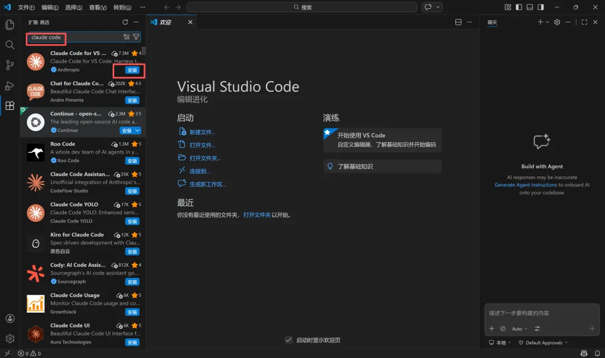Open the Search view in activity bar
605x358 pixels.
10,45
